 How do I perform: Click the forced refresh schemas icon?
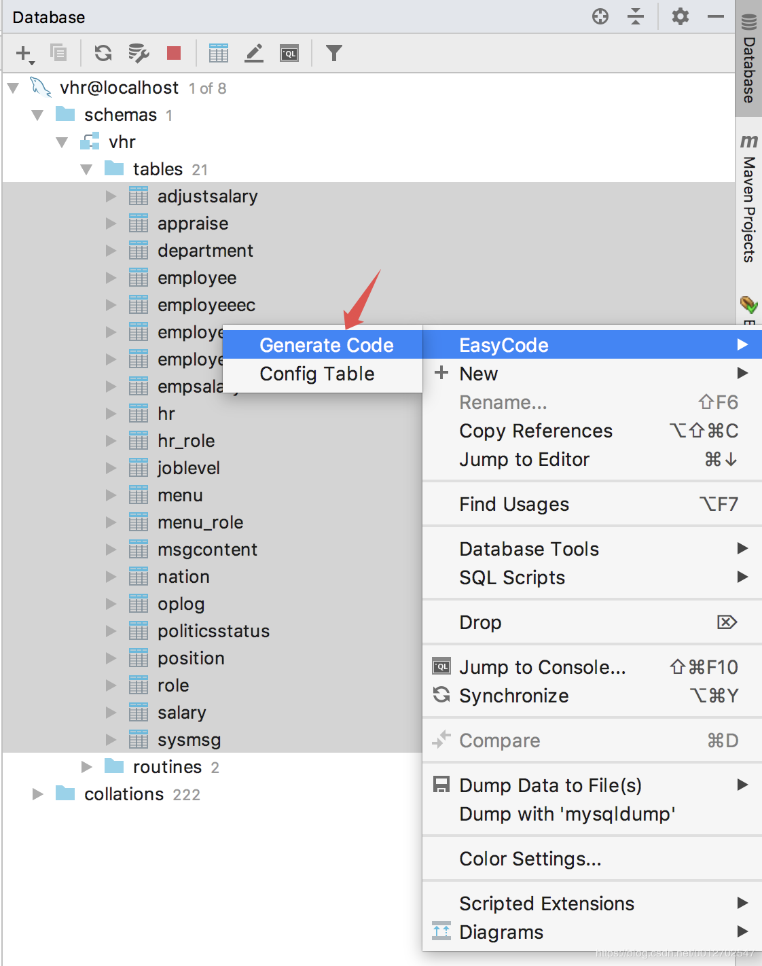coord(139,53)
